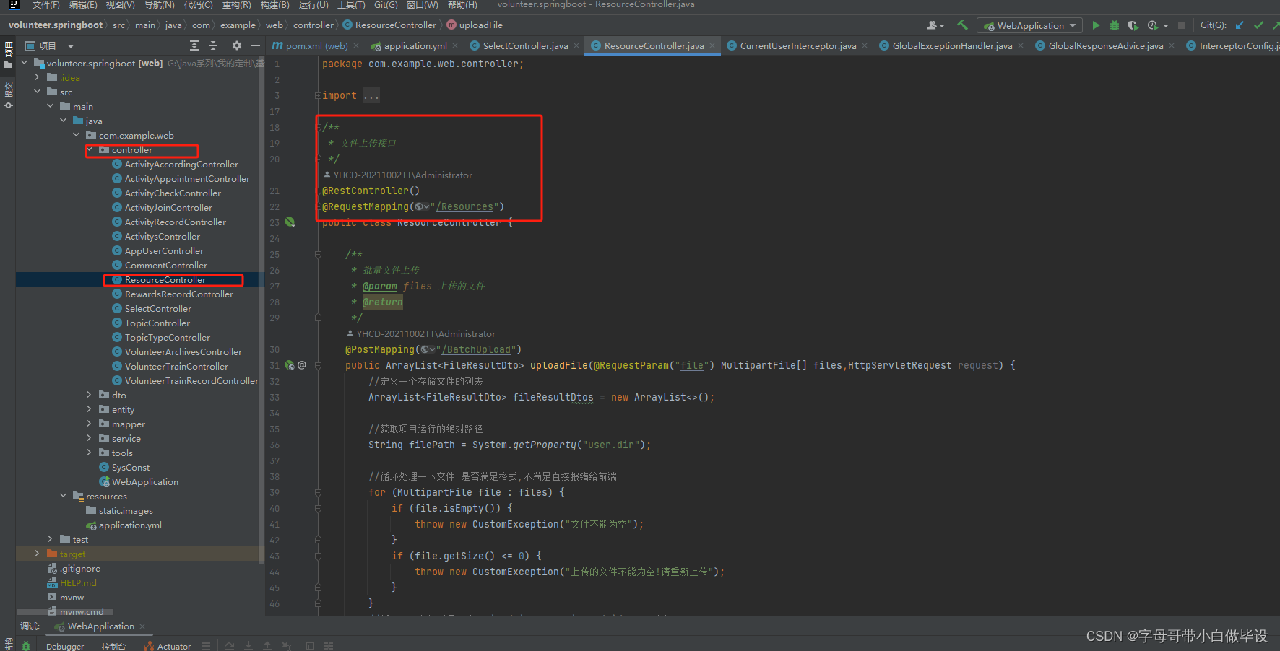The image size is (1280, 651).
Task: Run WebApplication with the green play icon
Action: 1096,25
